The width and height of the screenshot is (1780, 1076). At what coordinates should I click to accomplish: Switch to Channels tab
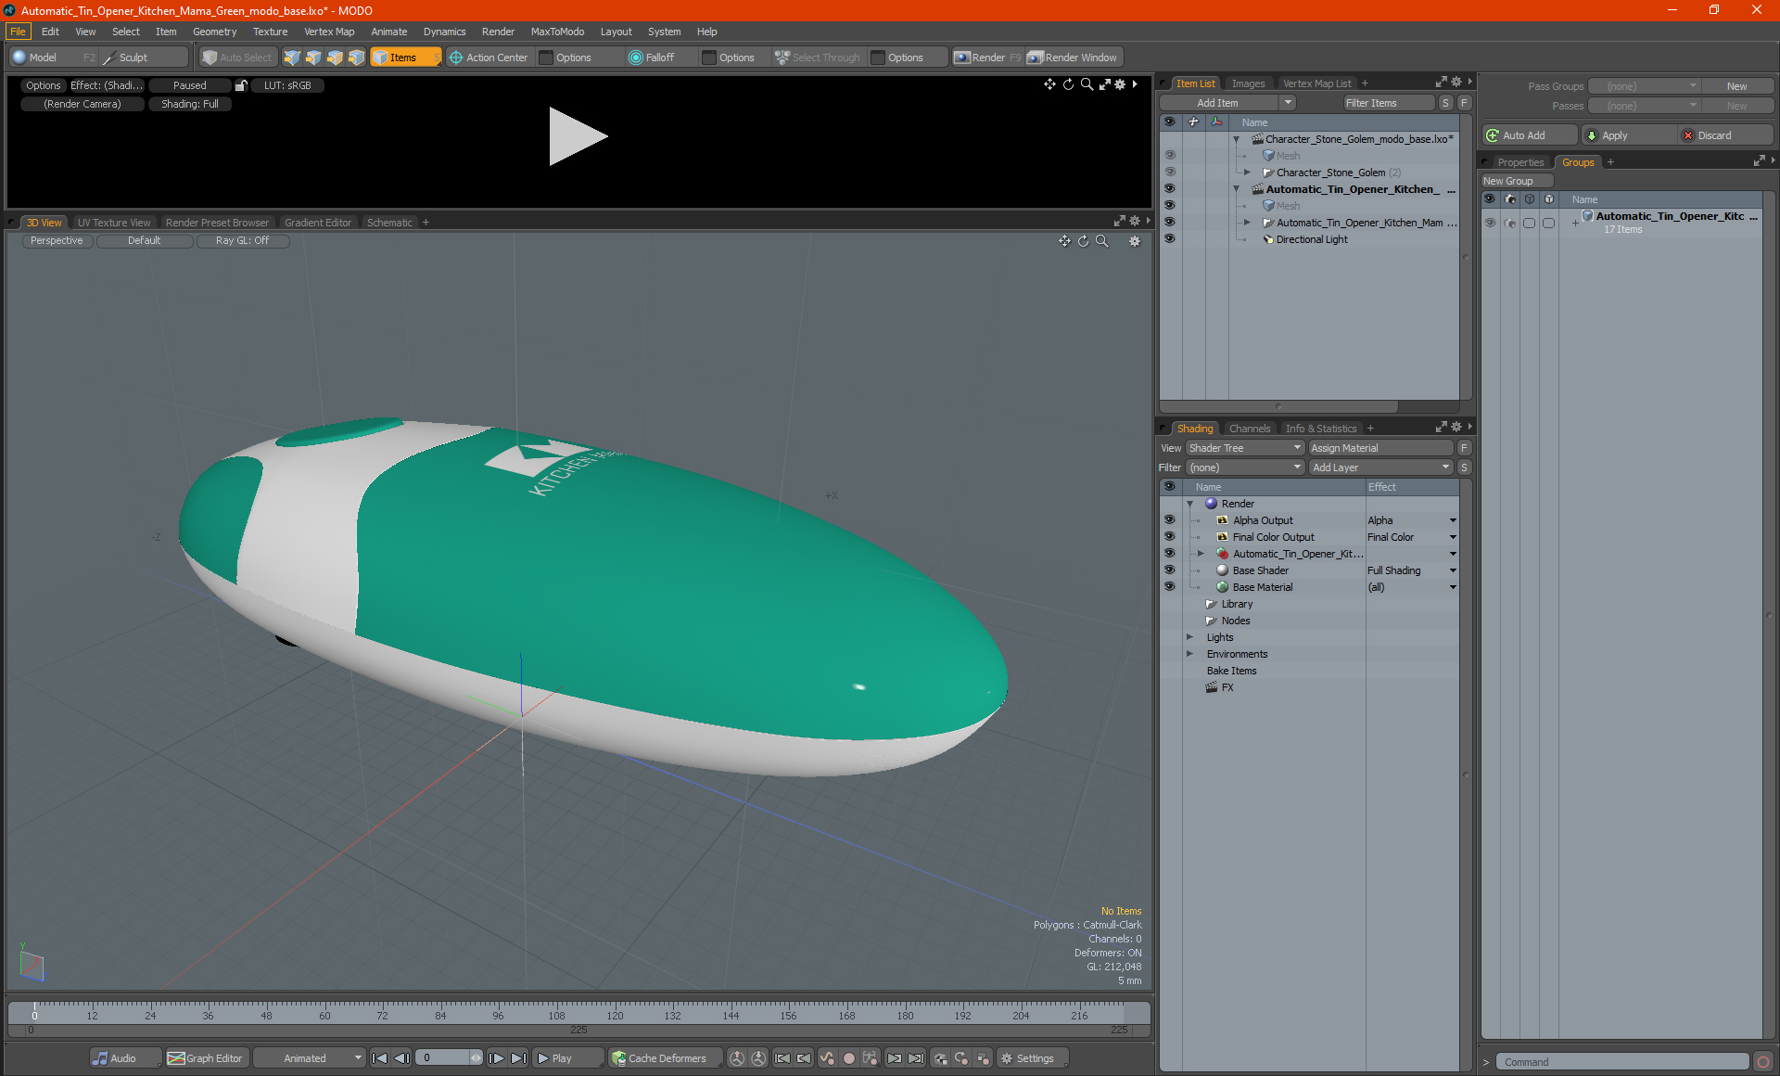[1250, 429]
